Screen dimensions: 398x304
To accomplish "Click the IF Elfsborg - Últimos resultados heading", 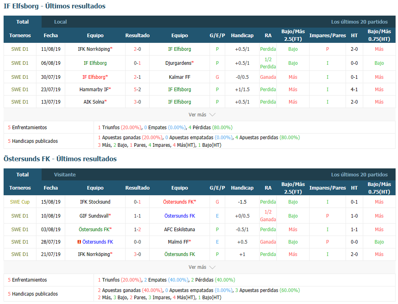I will point(54,6).
